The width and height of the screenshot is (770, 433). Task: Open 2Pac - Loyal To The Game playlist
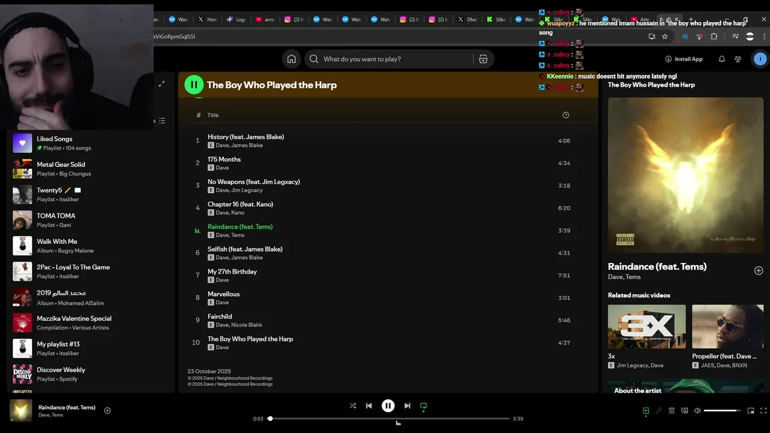click(90, 271)
